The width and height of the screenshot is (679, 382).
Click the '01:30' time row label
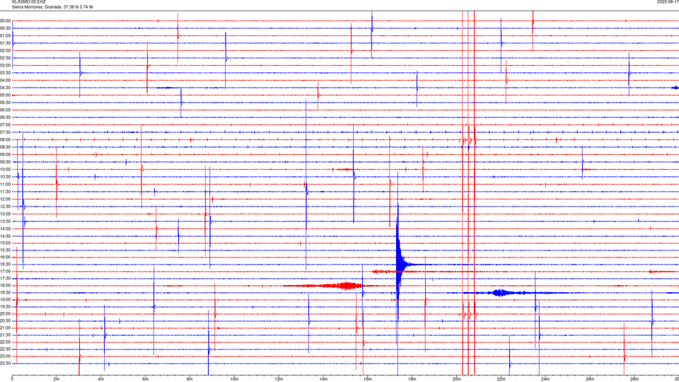6,43
